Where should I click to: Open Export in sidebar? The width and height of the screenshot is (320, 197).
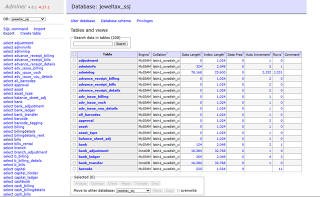9,33
